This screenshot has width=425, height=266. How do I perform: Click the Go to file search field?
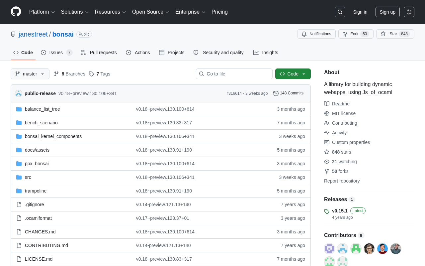[234, 74]
